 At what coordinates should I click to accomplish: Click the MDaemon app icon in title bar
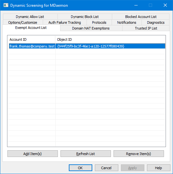coord(6,5)
